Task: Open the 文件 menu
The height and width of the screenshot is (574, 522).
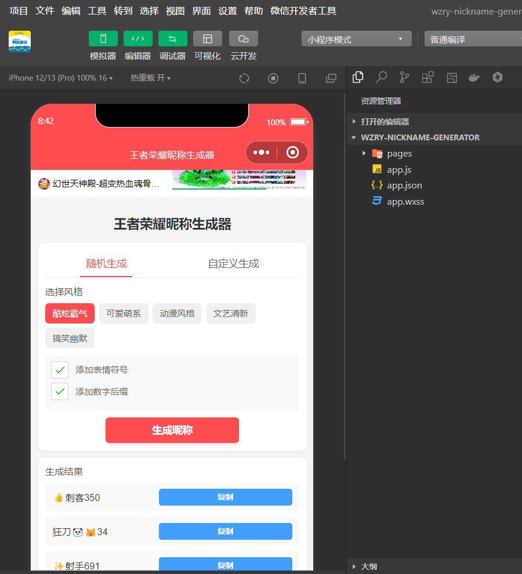Action: (45, 11)
